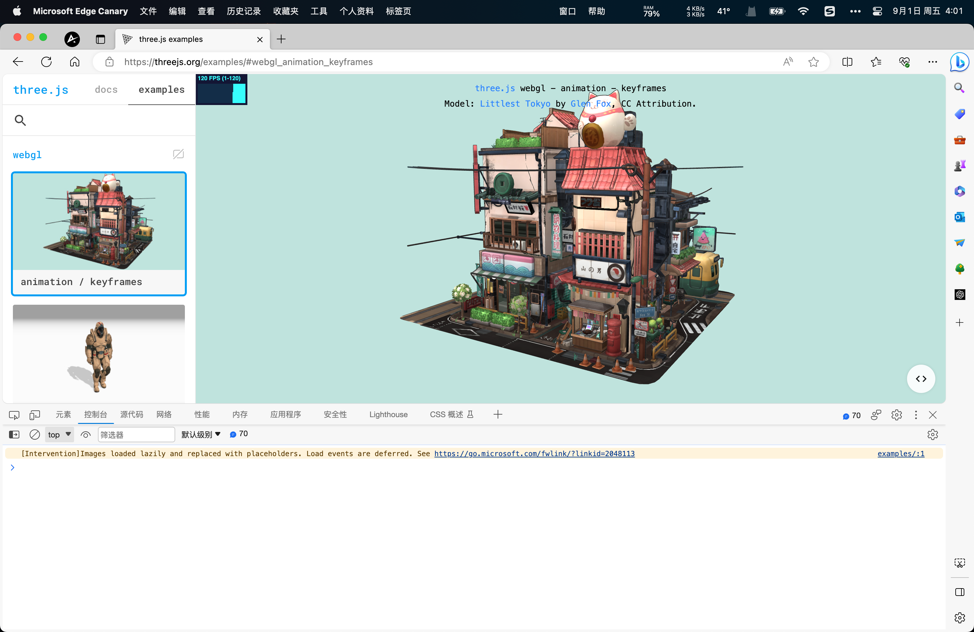Screen dimensions: 974x632
Task: Switch to the Lighthouse tab
Action: tap(388, 415)
